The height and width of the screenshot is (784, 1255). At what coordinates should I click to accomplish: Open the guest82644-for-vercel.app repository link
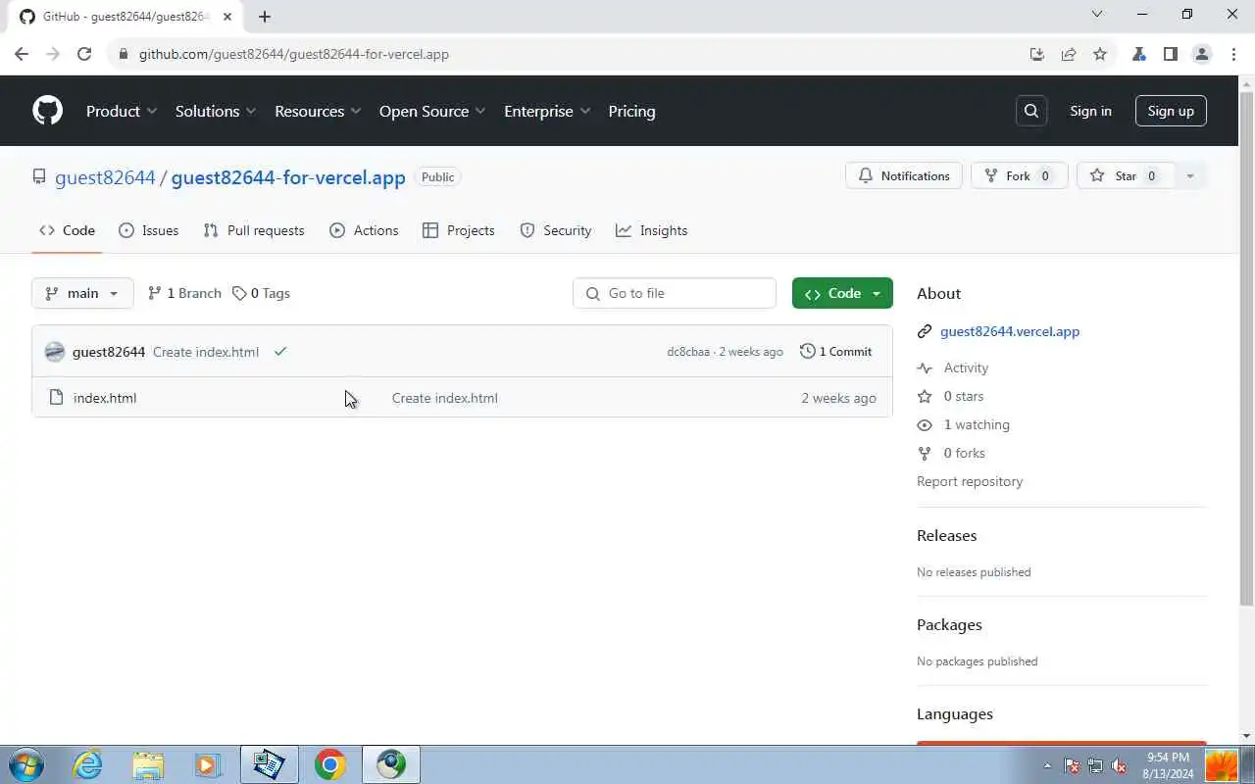pyautogui.click(x=288, y=177)
